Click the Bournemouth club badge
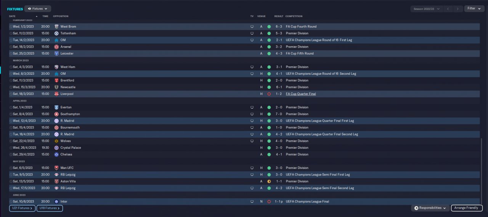The image size is (488, 217). click(56, 127)
